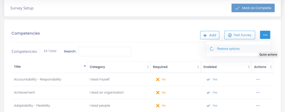Viewport: 285px width, 112px height.
Task: Open actions menu for Adaptability - Flexibility row
Action: tap(258, 106)
